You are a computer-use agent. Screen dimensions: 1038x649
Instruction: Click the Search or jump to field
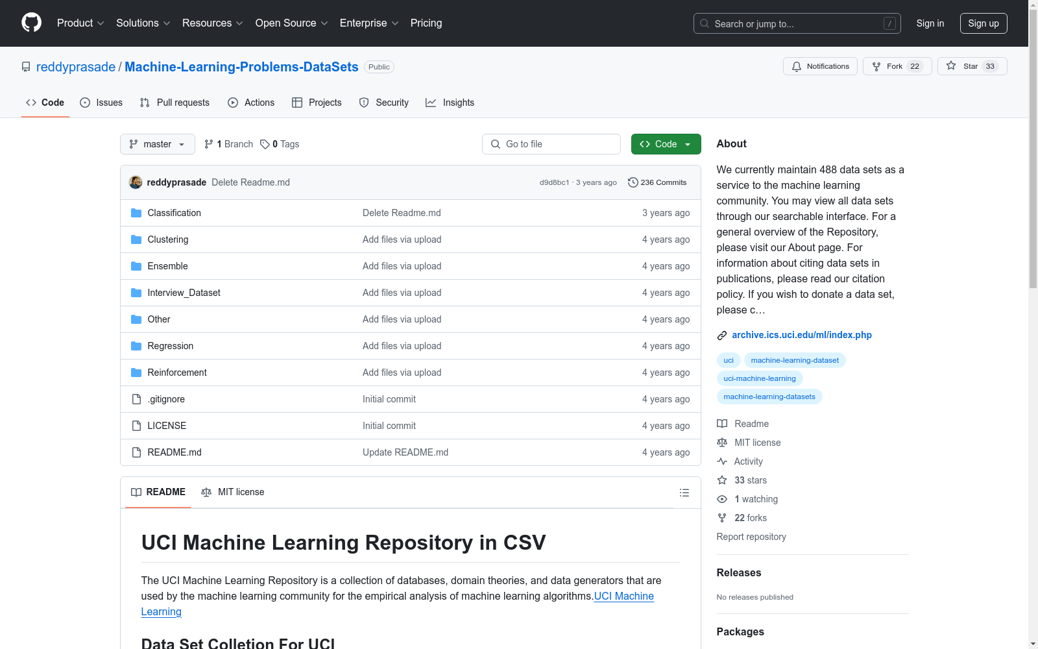[x=797, y=23]
